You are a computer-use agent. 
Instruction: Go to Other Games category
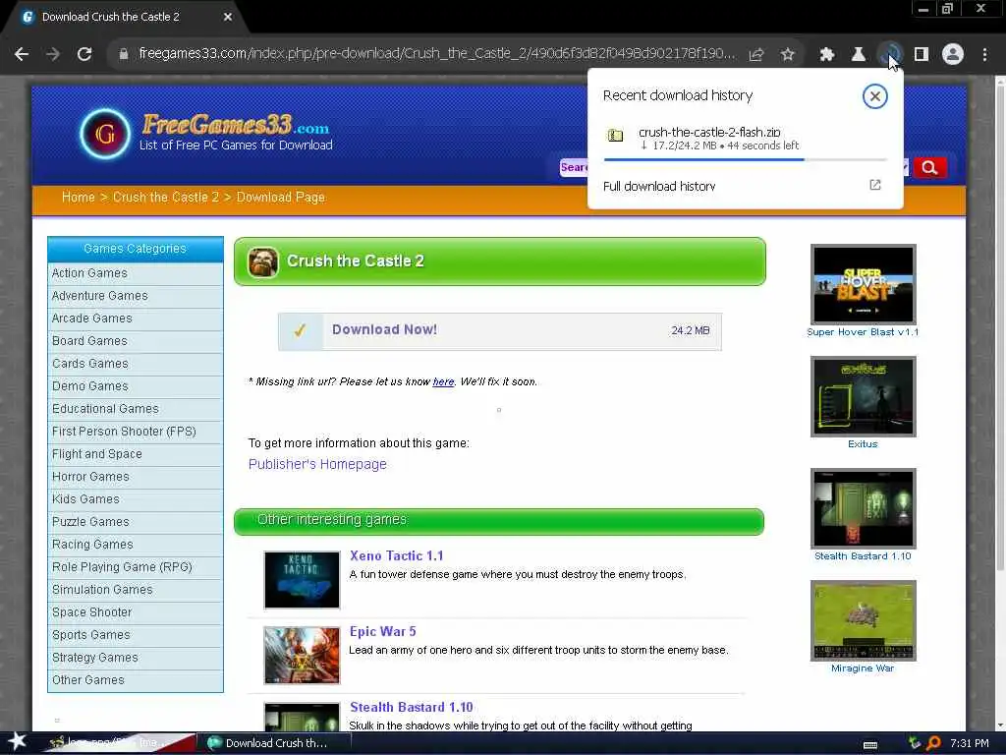coord(136,680)
